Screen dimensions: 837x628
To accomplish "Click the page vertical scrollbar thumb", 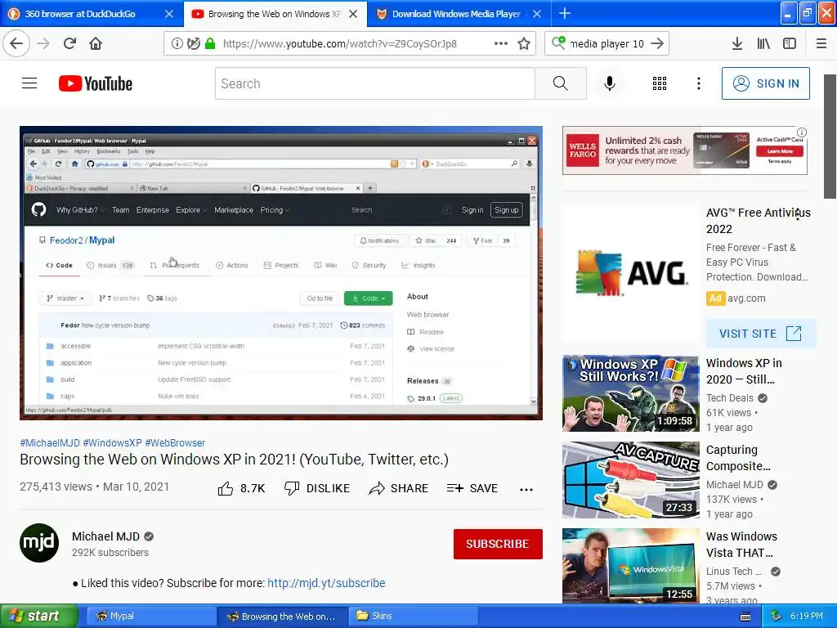I will click(x=830, y=137).
